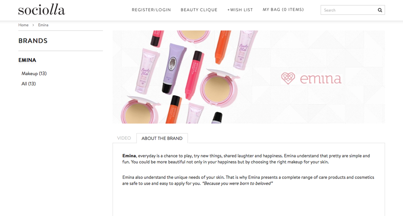Viewport: 403px width, 216px height.
Task: Click the breadcrumb arrow separator
Action: tap(33, 25)
